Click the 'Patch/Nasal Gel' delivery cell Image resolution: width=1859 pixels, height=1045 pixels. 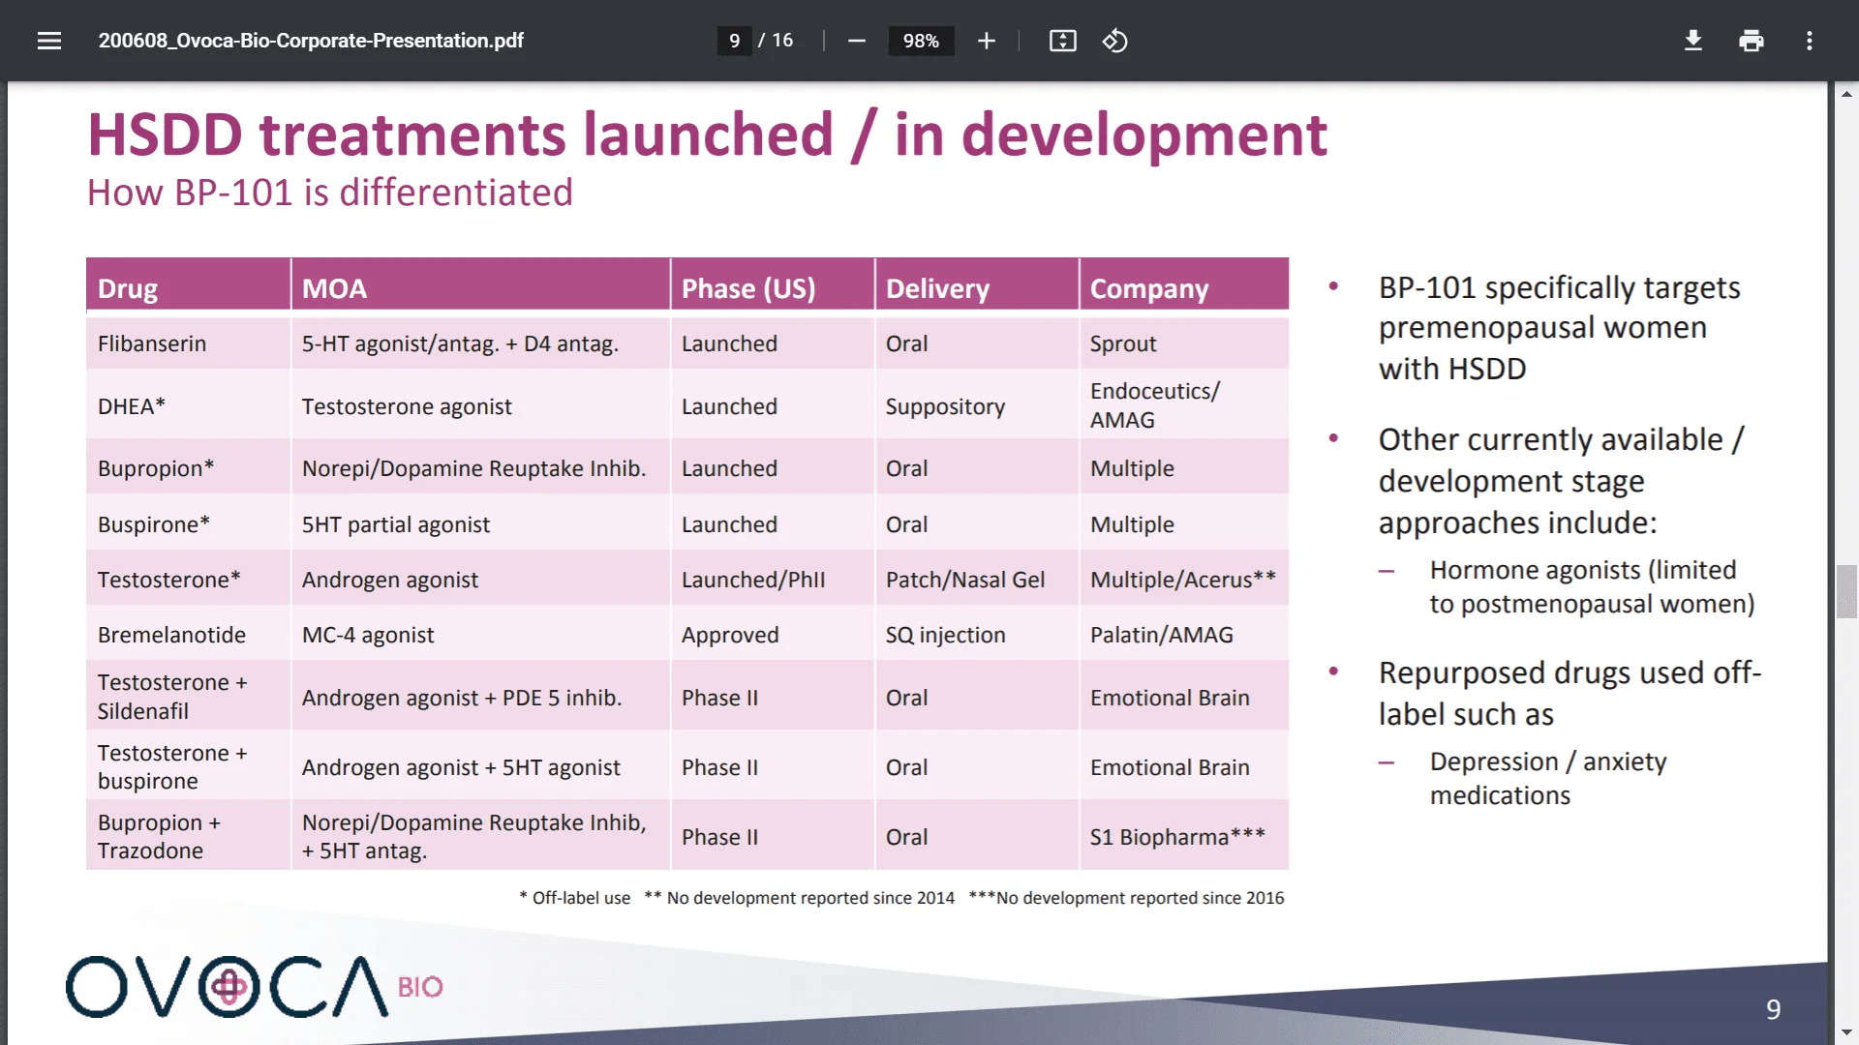pyautogui.click(x=977, y=580)
